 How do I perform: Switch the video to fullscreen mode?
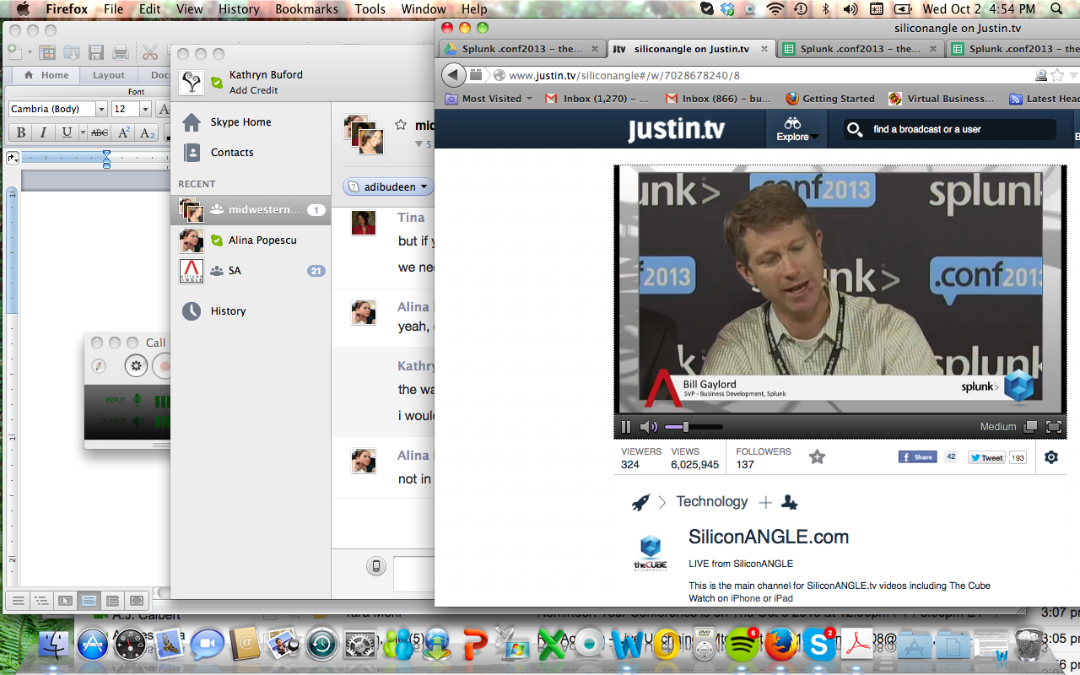pos(1053,427)
